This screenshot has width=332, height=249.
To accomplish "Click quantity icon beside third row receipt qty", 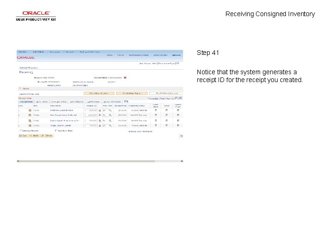I will pos(100,121).
